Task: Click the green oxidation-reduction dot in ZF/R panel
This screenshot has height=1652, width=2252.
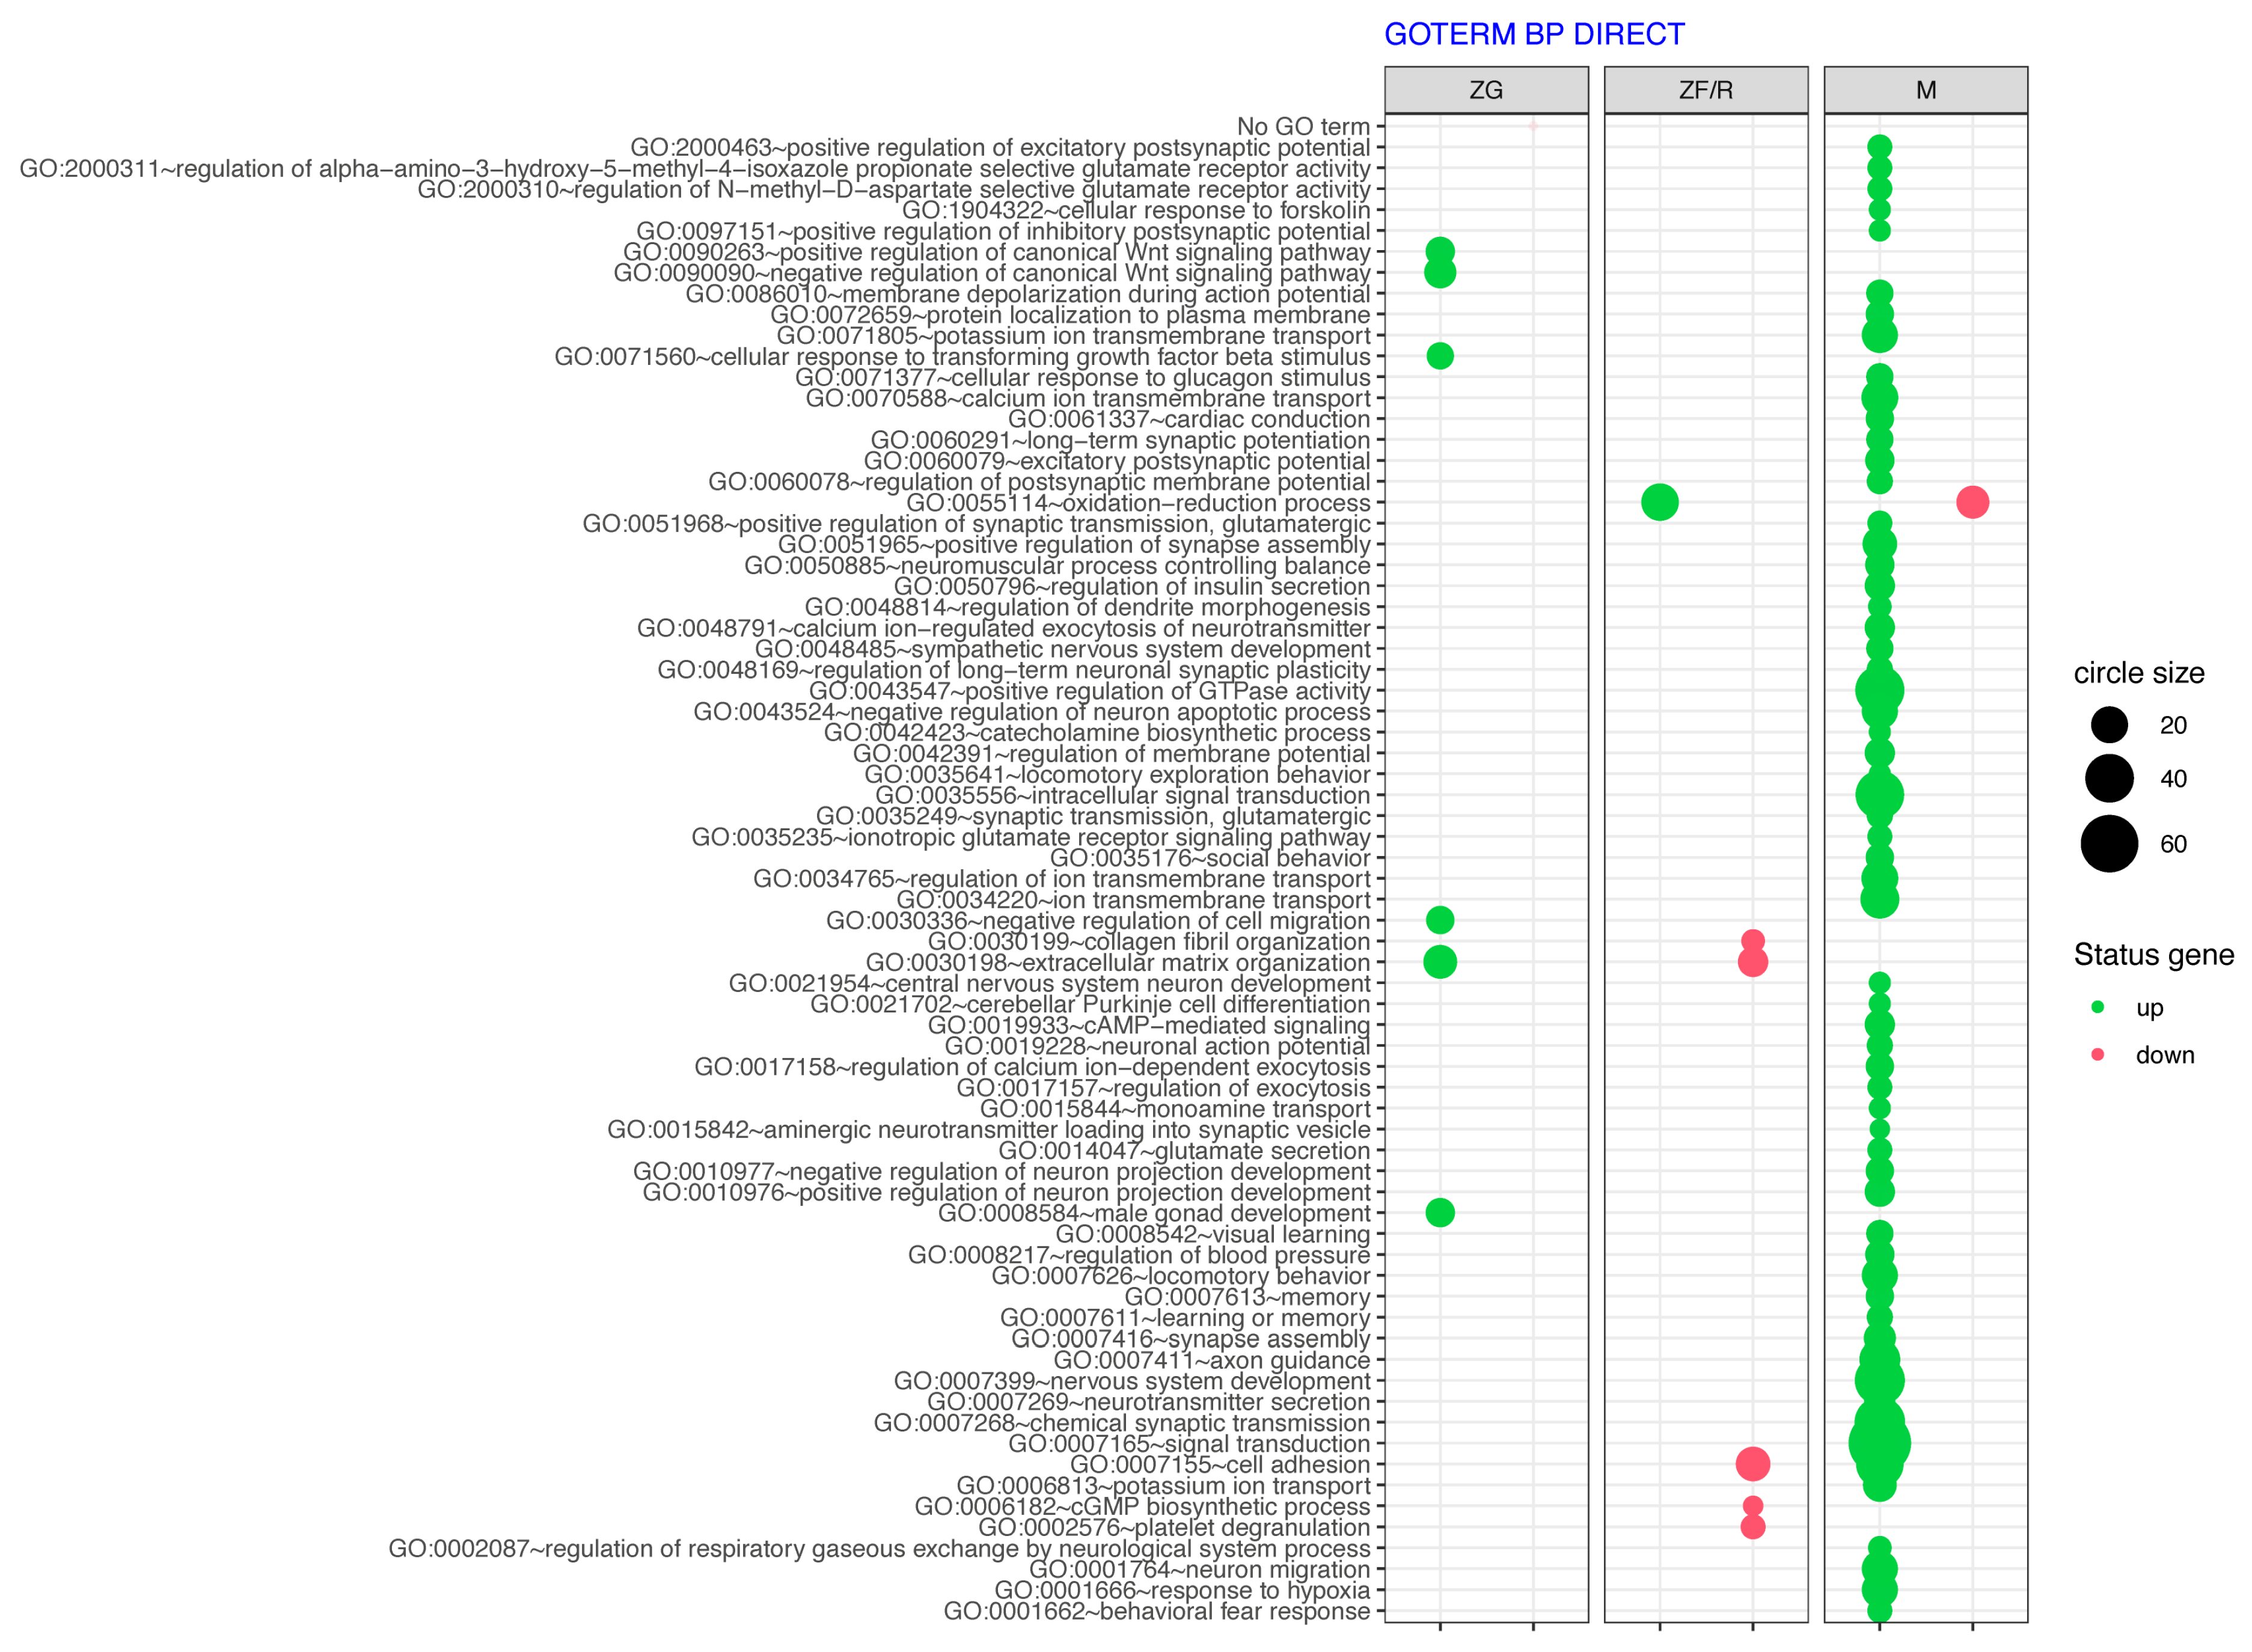Action: click(1659, 502)
